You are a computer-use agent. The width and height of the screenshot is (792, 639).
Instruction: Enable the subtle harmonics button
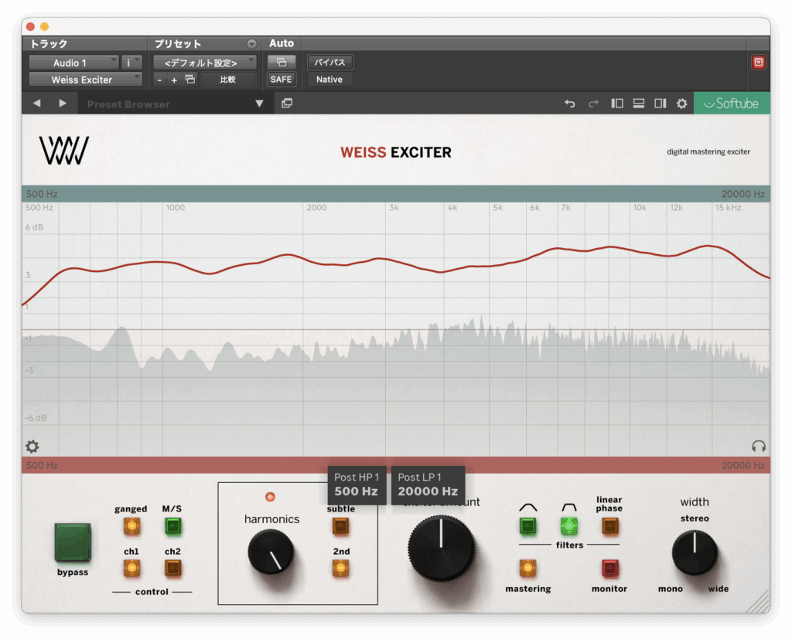(x=341, y=526)
